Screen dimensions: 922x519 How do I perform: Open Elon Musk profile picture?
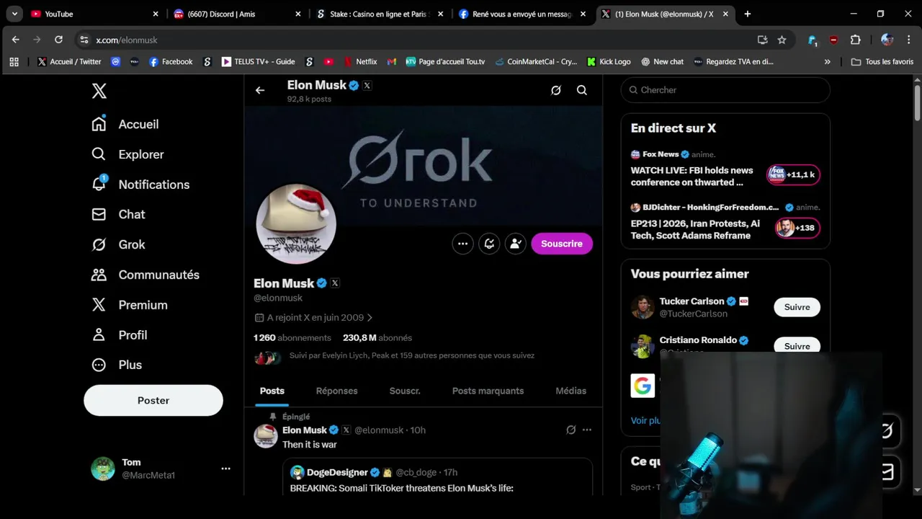[296, 224]
